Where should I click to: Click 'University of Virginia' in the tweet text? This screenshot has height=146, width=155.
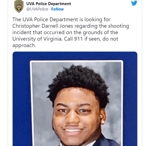point(38,39)
